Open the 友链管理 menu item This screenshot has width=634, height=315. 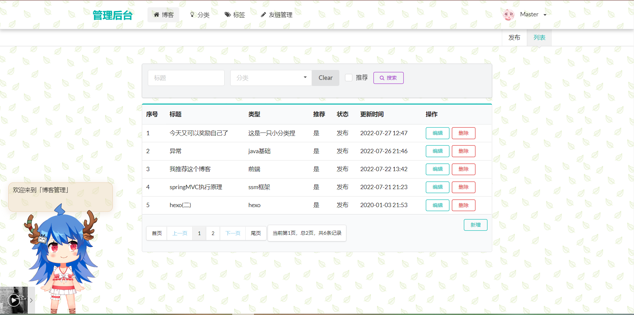point(277,15)
